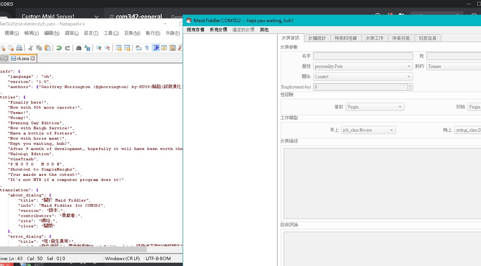The height and width of the screenshot is (266, 481).
Task: Open the 外掛(P) menu in Notepad++
Action: point(173,33)
